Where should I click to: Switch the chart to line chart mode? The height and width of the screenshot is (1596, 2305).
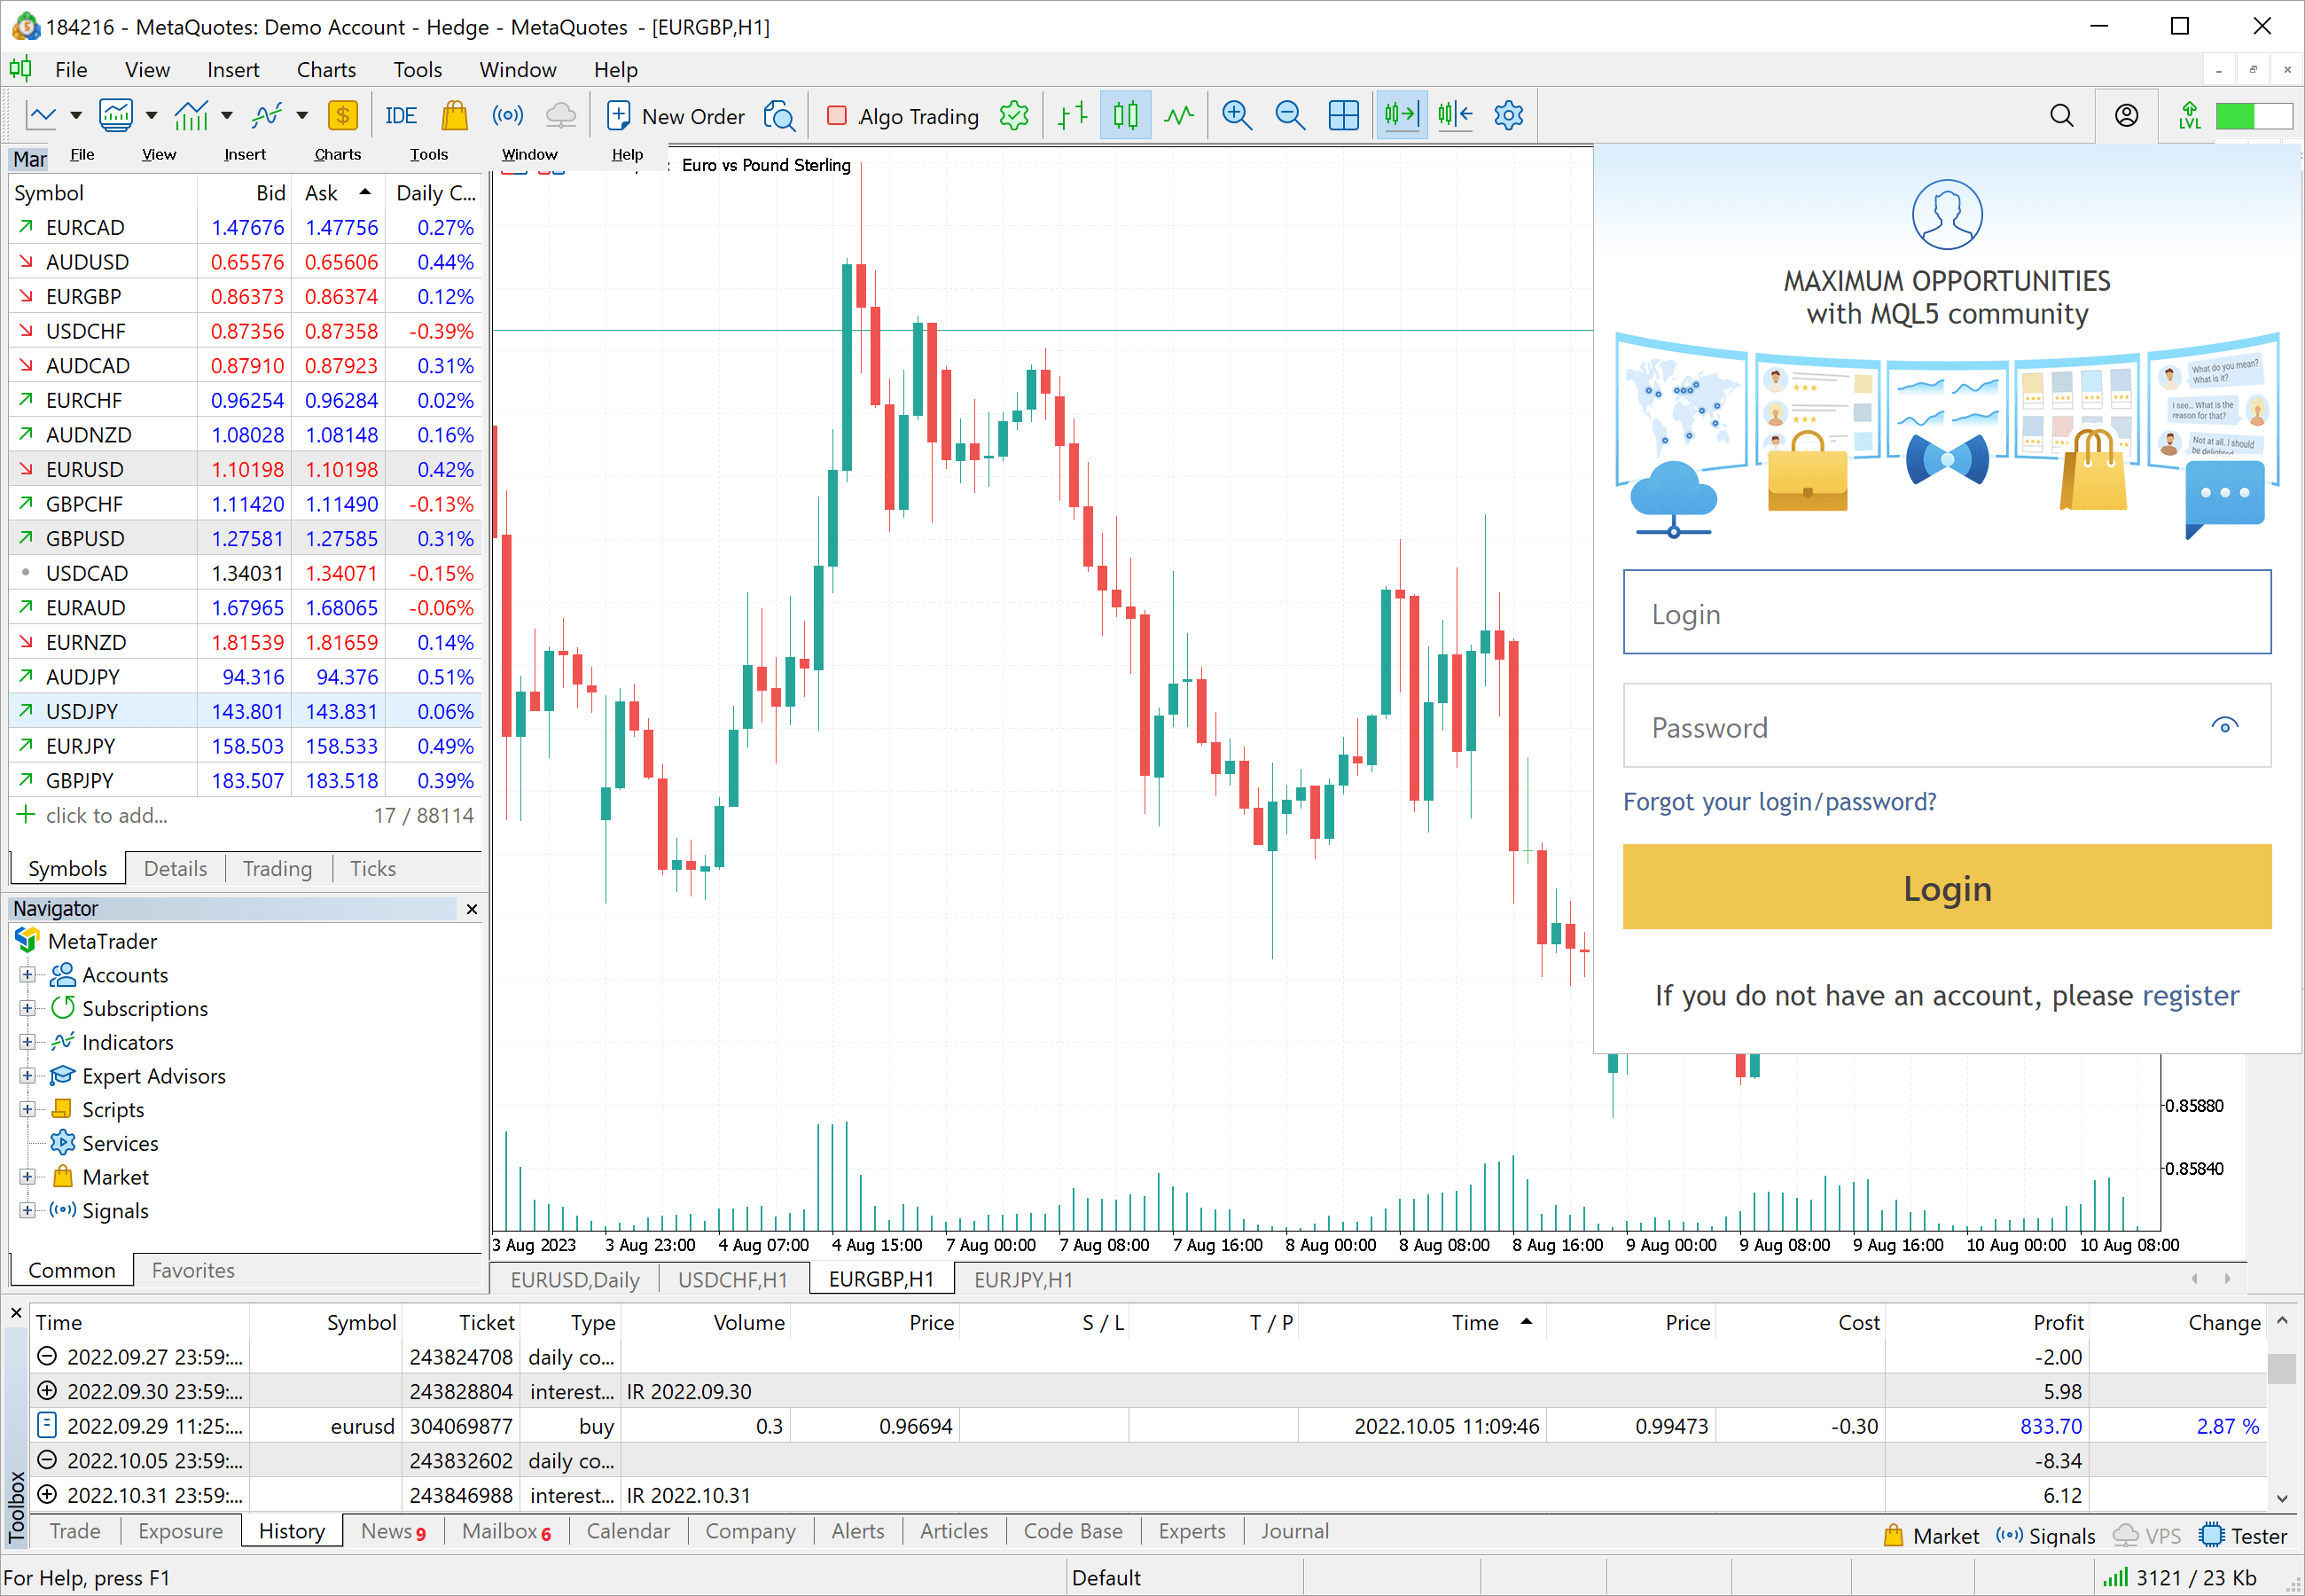pyautogui.click(x=1179, y=116)
